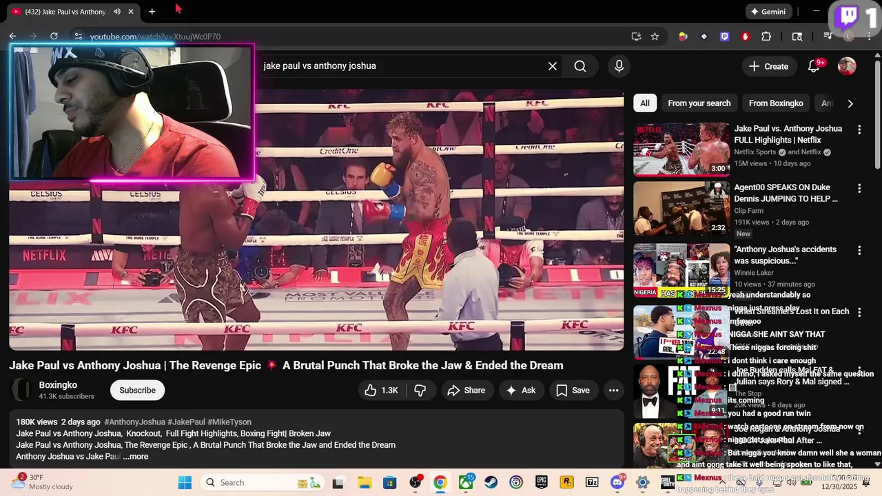
Task: Open the Windows Start menu
Action: coord(185,482)
